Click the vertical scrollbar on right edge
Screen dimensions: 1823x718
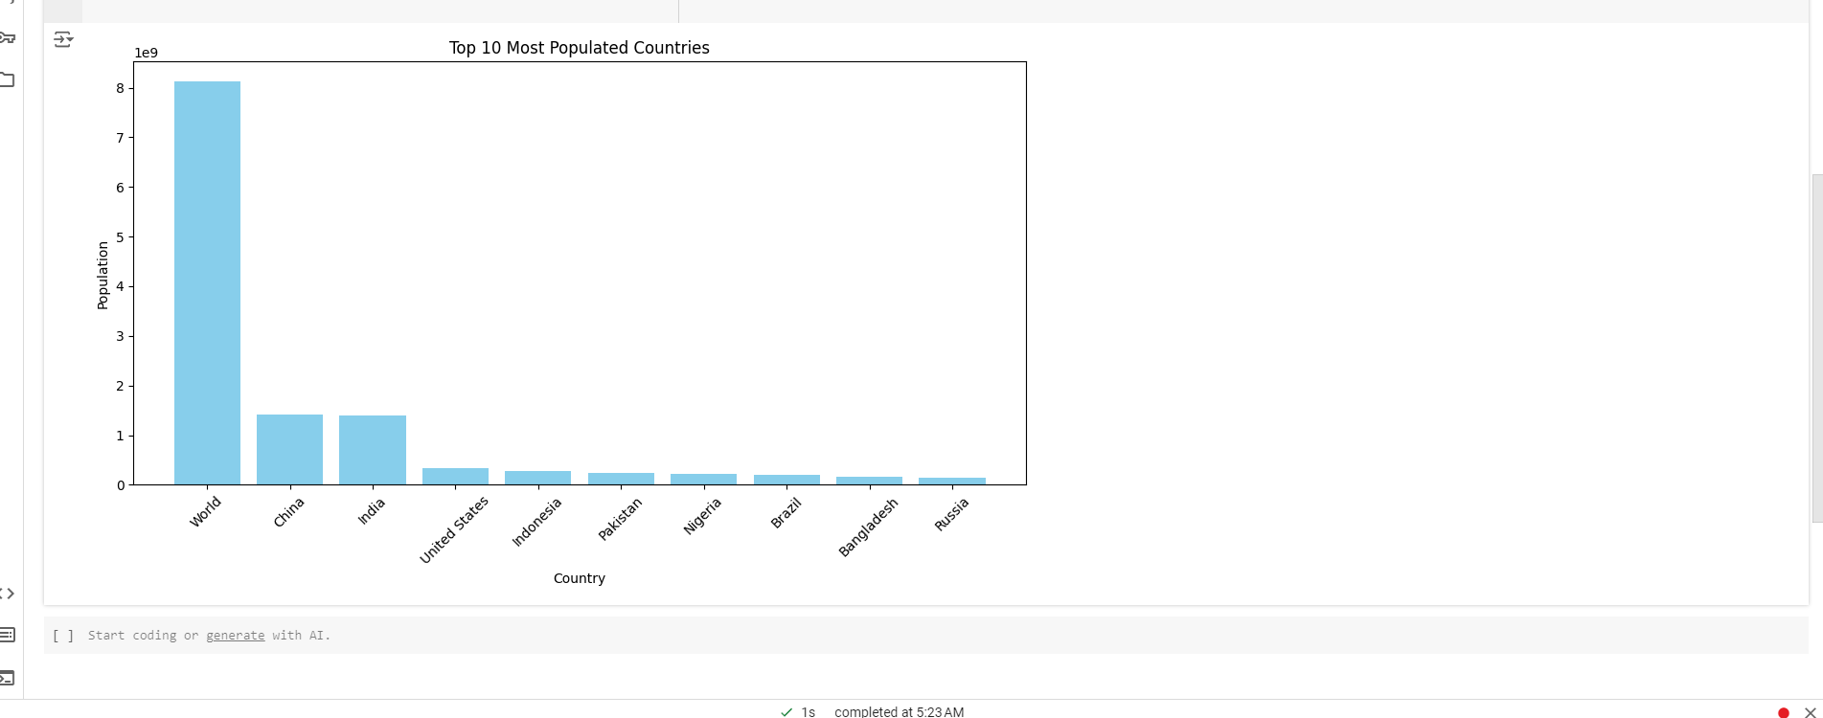click(x=1816, y=345)
